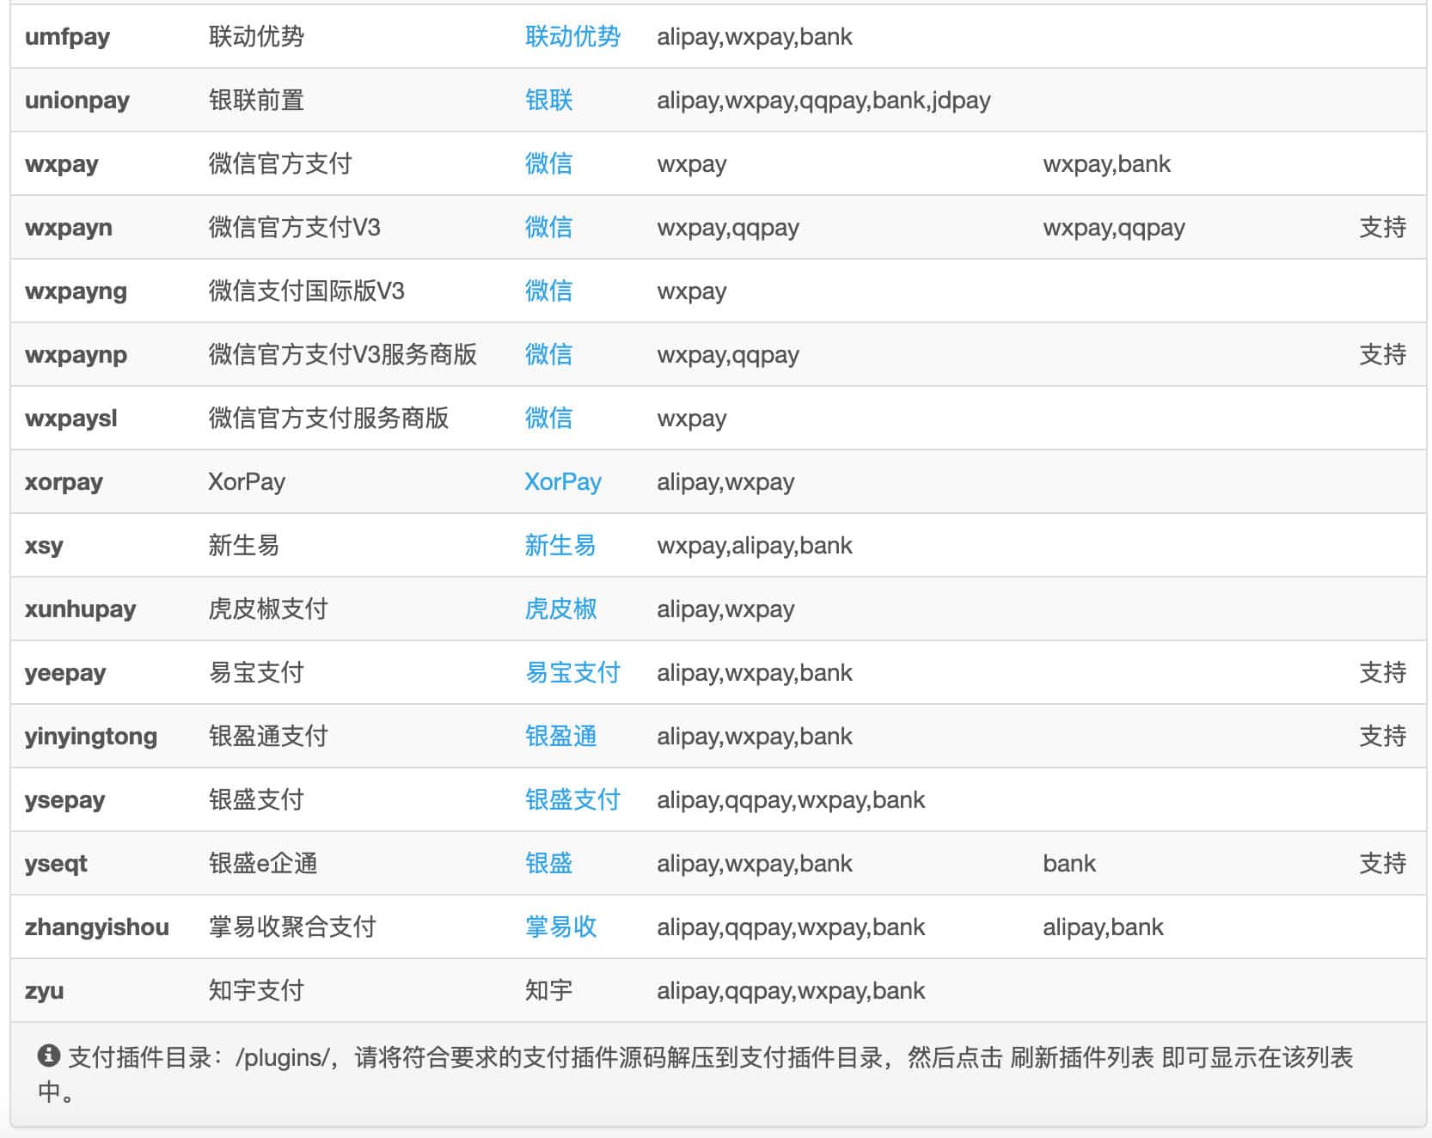This screenshot has height=1138, width=1432.
Task: Open the 银盈通 link
Action: pos(560,736)
